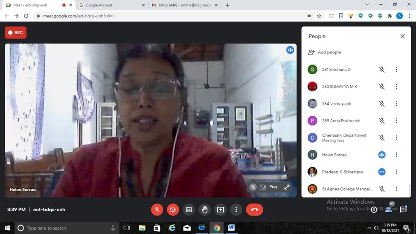Viewport: 416px width, 234px height.
Task: Toggle your microphone on
Action: point(157,210)
